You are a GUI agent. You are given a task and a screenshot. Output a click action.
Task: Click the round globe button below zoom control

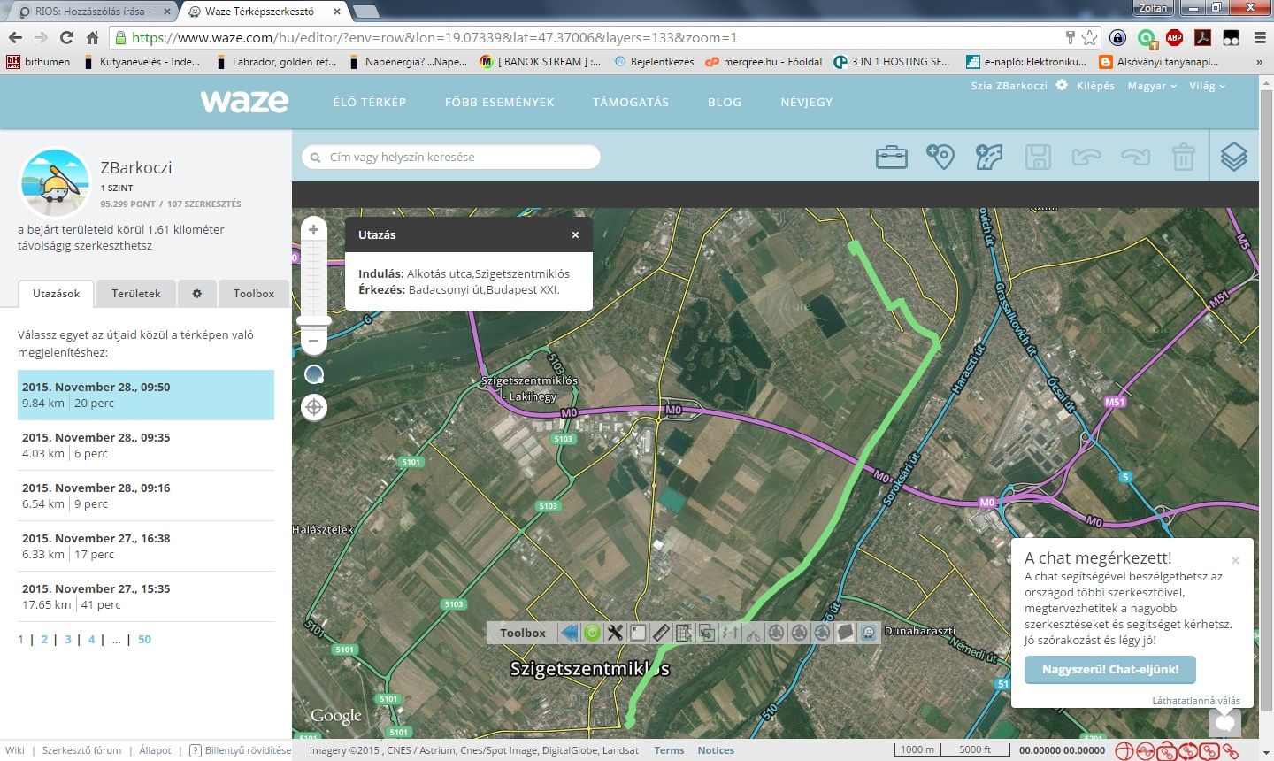pos(313,374)
